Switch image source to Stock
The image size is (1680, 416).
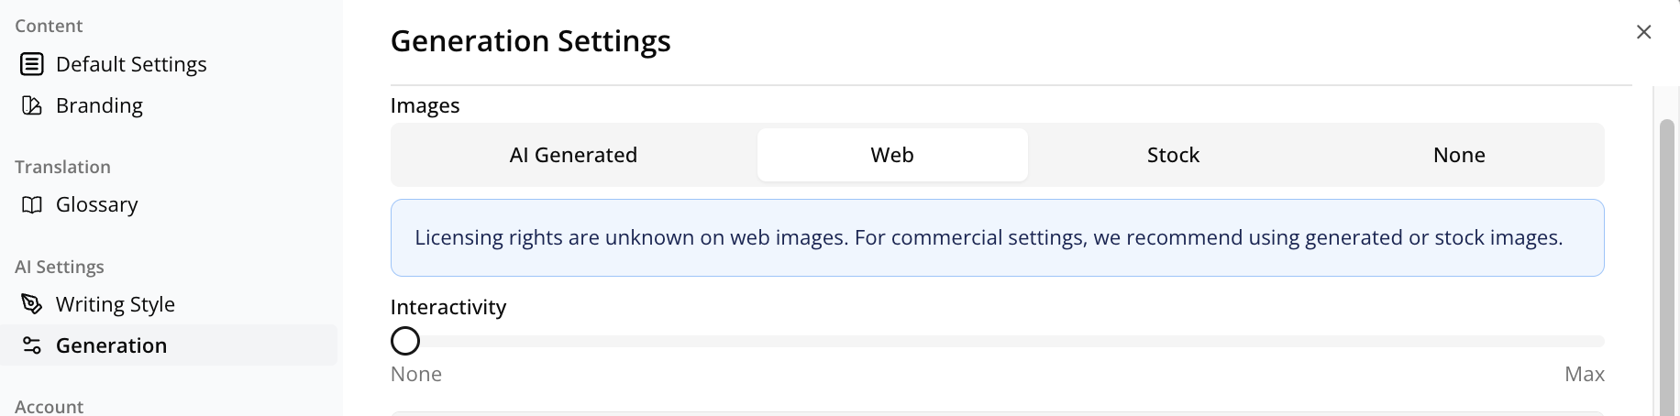pos(1173,155)
